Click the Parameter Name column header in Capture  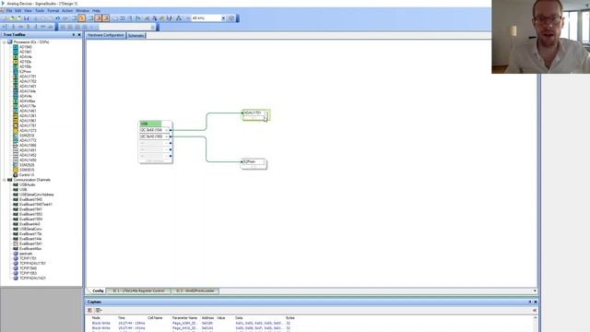[184, 318]
